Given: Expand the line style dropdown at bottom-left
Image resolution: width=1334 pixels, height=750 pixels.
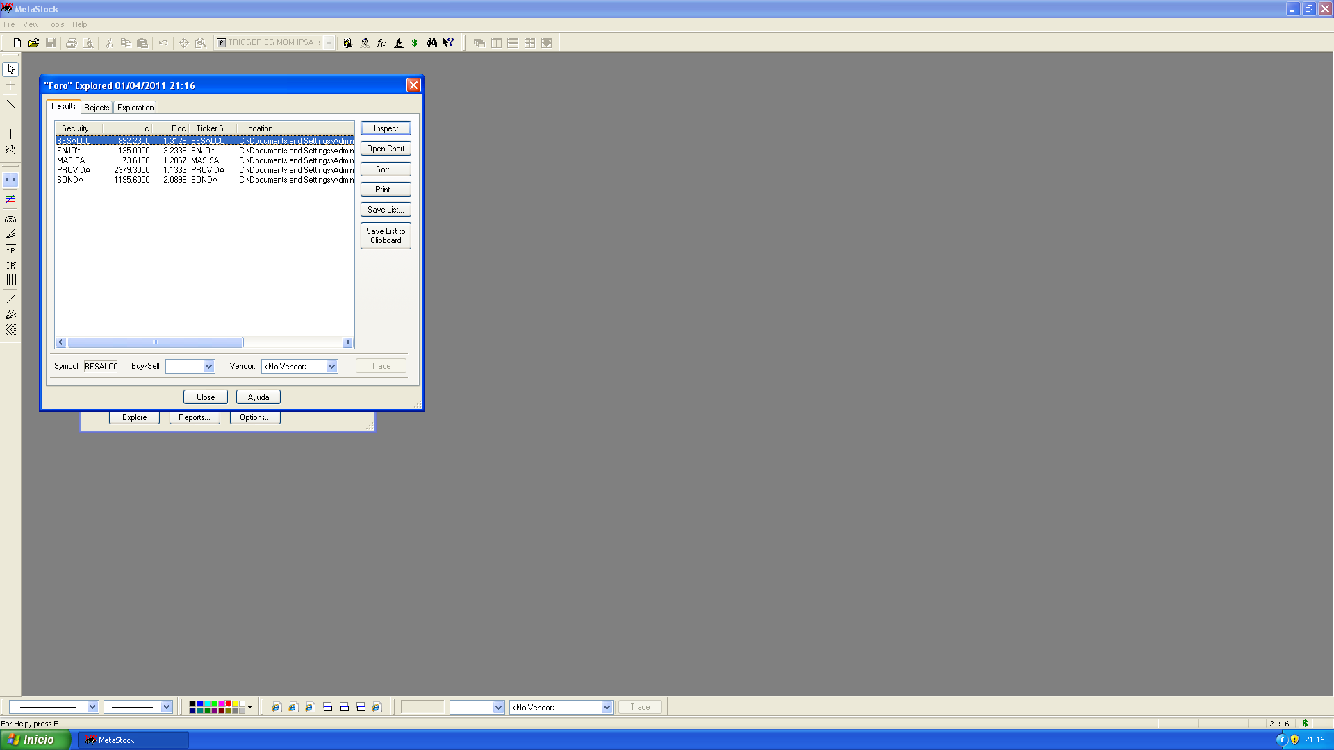Looking at the screenshot, I should [x=92, y=707].
